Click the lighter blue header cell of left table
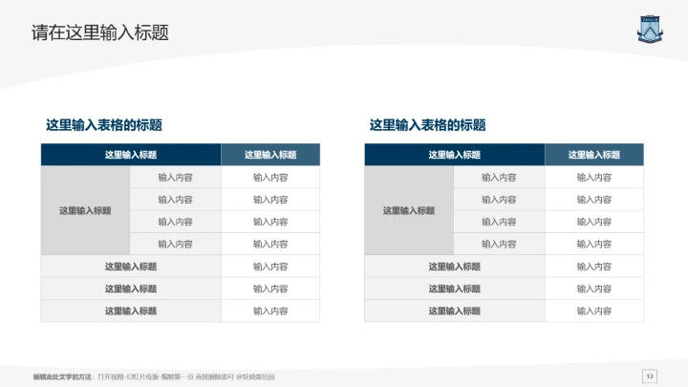The image size is (688, 387). [270, 155]
